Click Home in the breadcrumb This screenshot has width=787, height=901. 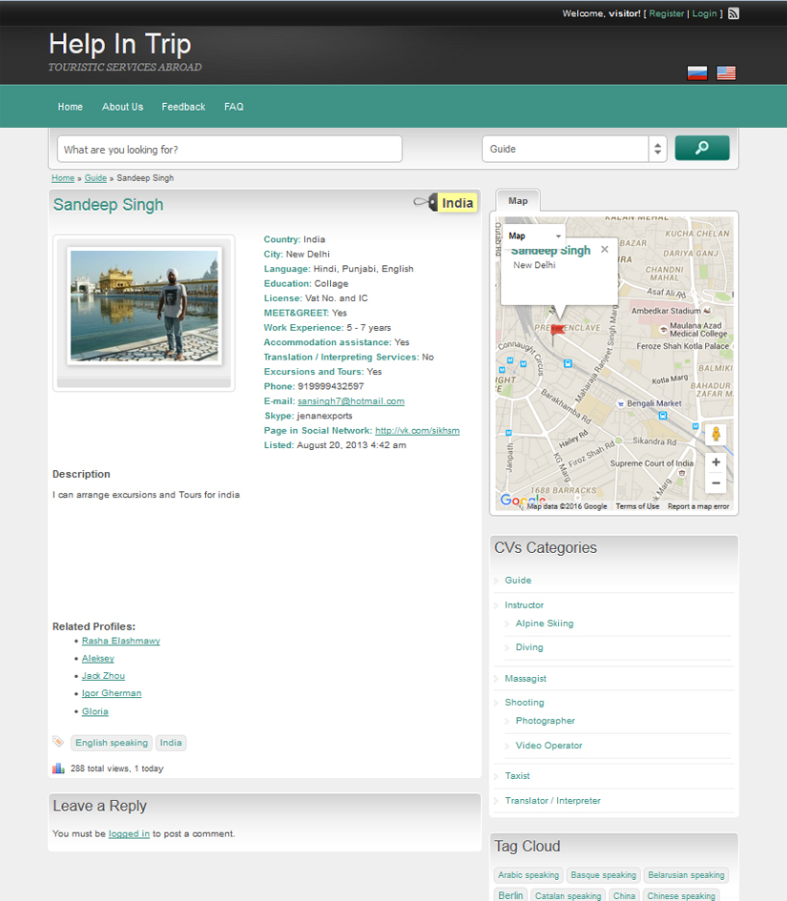[x=63, y=178]
